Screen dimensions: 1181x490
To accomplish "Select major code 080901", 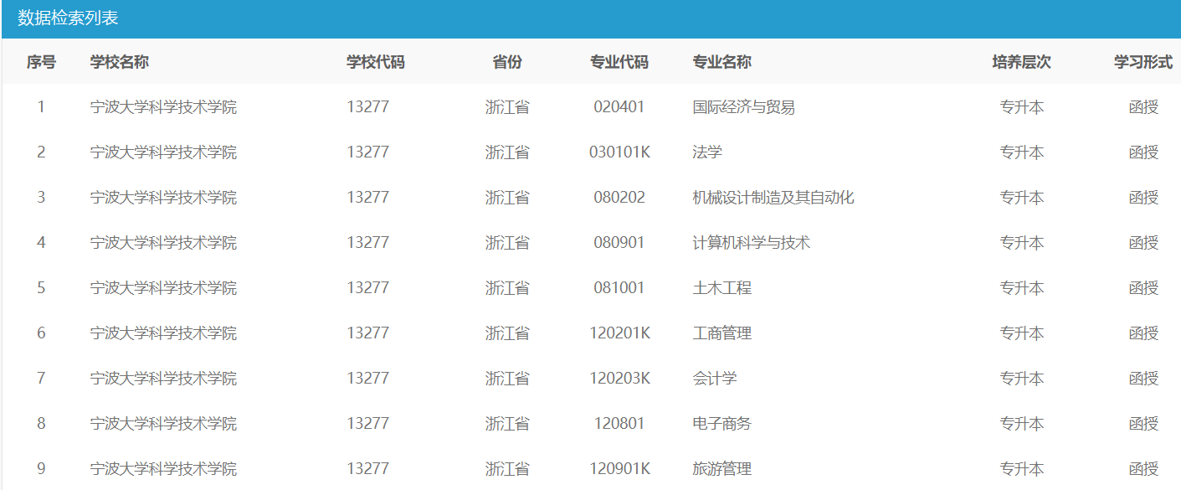I will (619, 243).
